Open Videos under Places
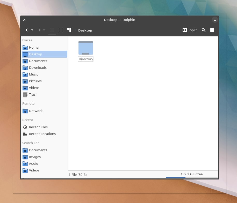 pyautogui.click(x=45, y=88)
